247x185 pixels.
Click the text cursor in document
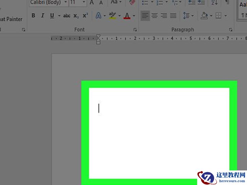[x=99, y=108]
